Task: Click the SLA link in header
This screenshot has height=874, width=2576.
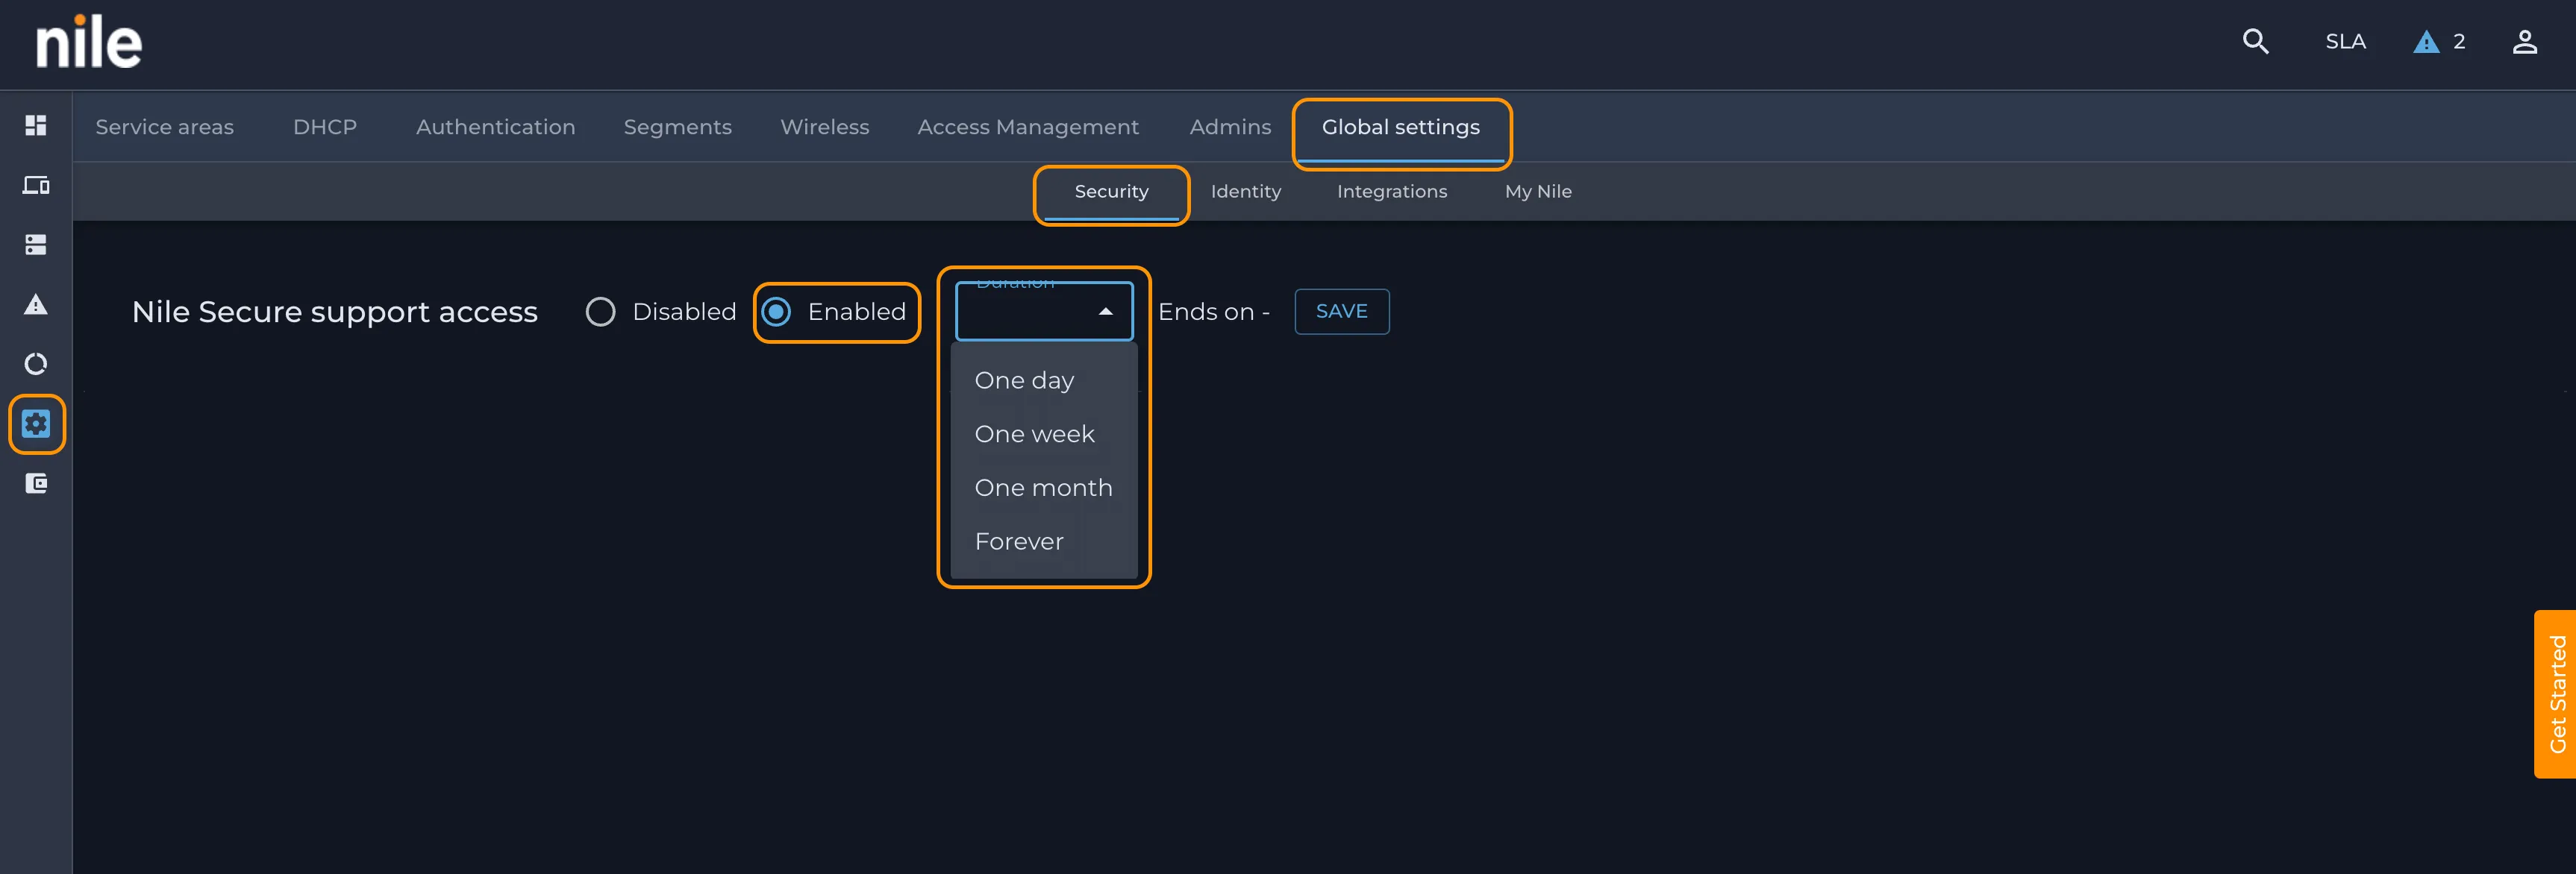Action: pyautogui.click(x=2345, y=42)
